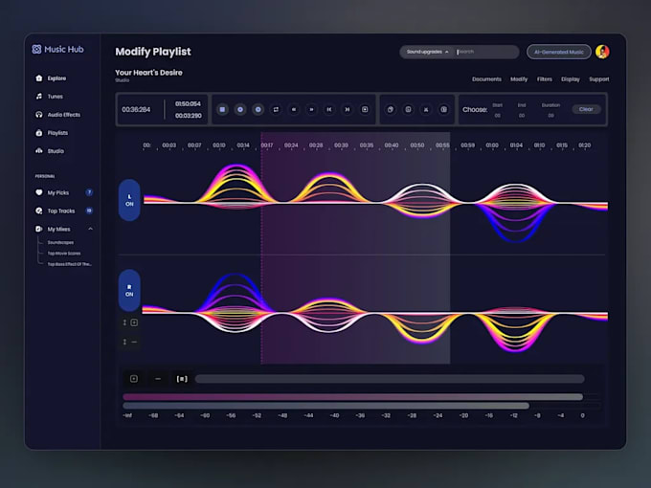Viewport: 651px width, 488px height.
Task: Click the first round record button
Action: [240, 109]
